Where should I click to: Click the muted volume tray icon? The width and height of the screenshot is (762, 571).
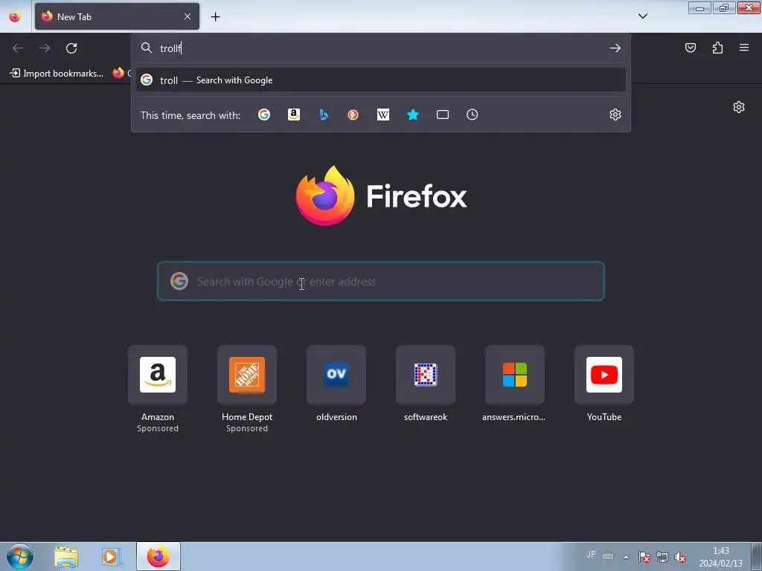[x=680, y=558]
